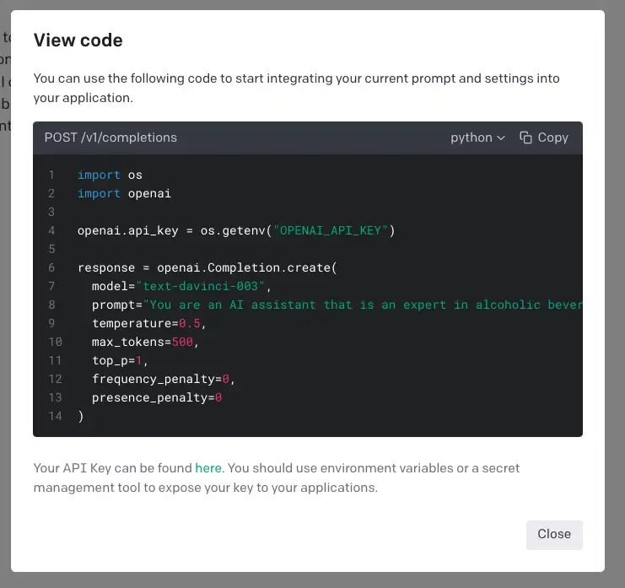
Task: Click the 'View code' dialog title
Action: coord(78,40)
